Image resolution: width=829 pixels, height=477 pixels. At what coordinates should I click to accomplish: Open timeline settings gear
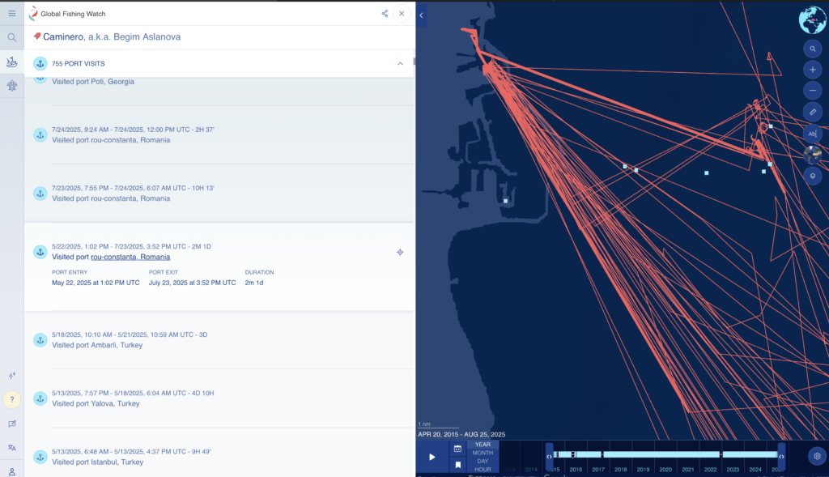(817, 456)
